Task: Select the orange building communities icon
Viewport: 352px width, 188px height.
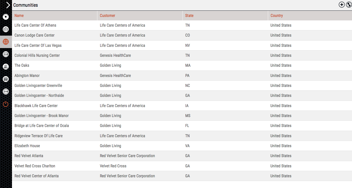Action: pos(6,42)
